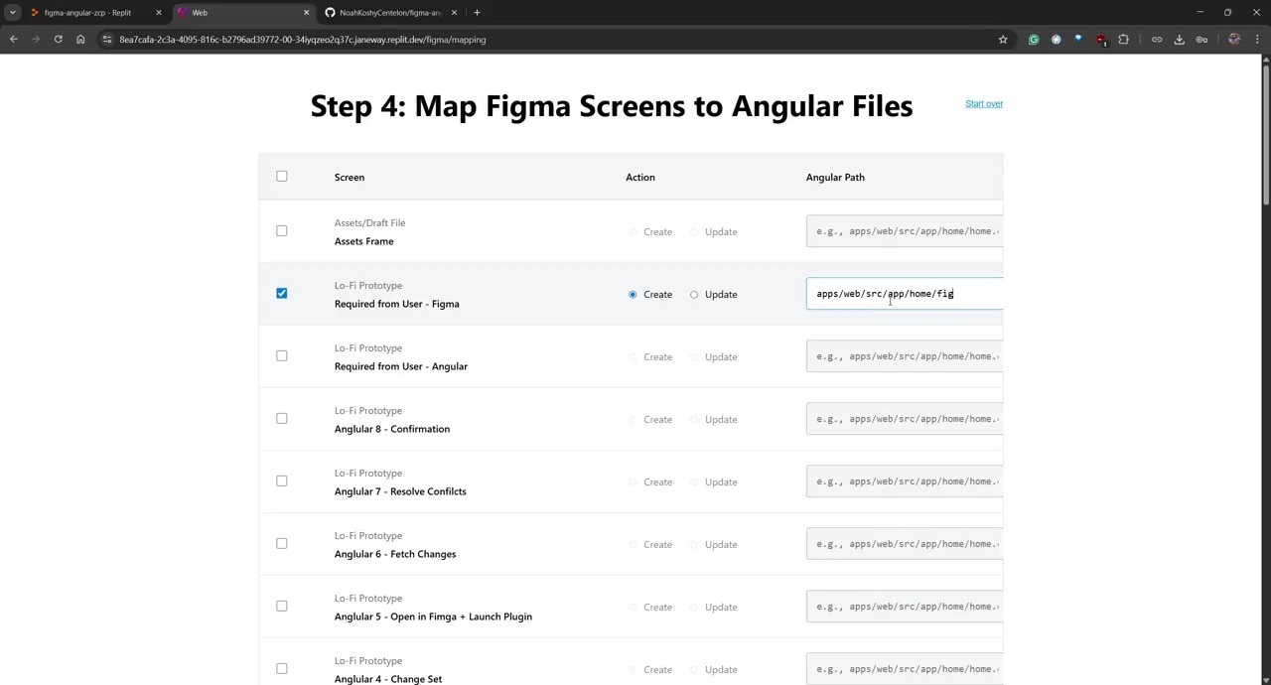Open the Grammarly extension
This screenshot has height=685, width=1271.
(x=1034, y=40)
